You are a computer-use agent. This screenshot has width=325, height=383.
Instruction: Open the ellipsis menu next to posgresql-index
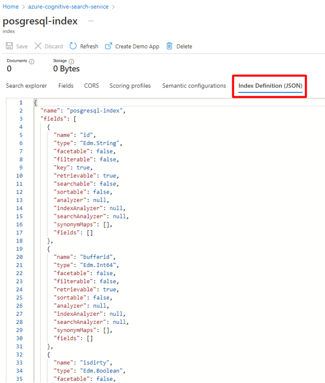coord(91,21)
